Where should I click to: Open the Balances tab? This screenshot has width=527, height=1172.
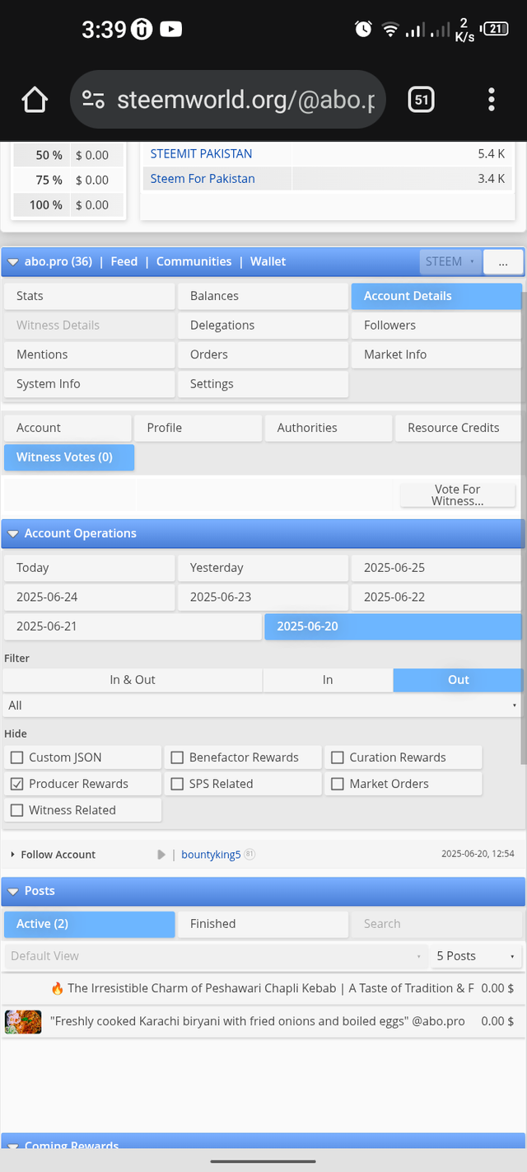(263, 296)
